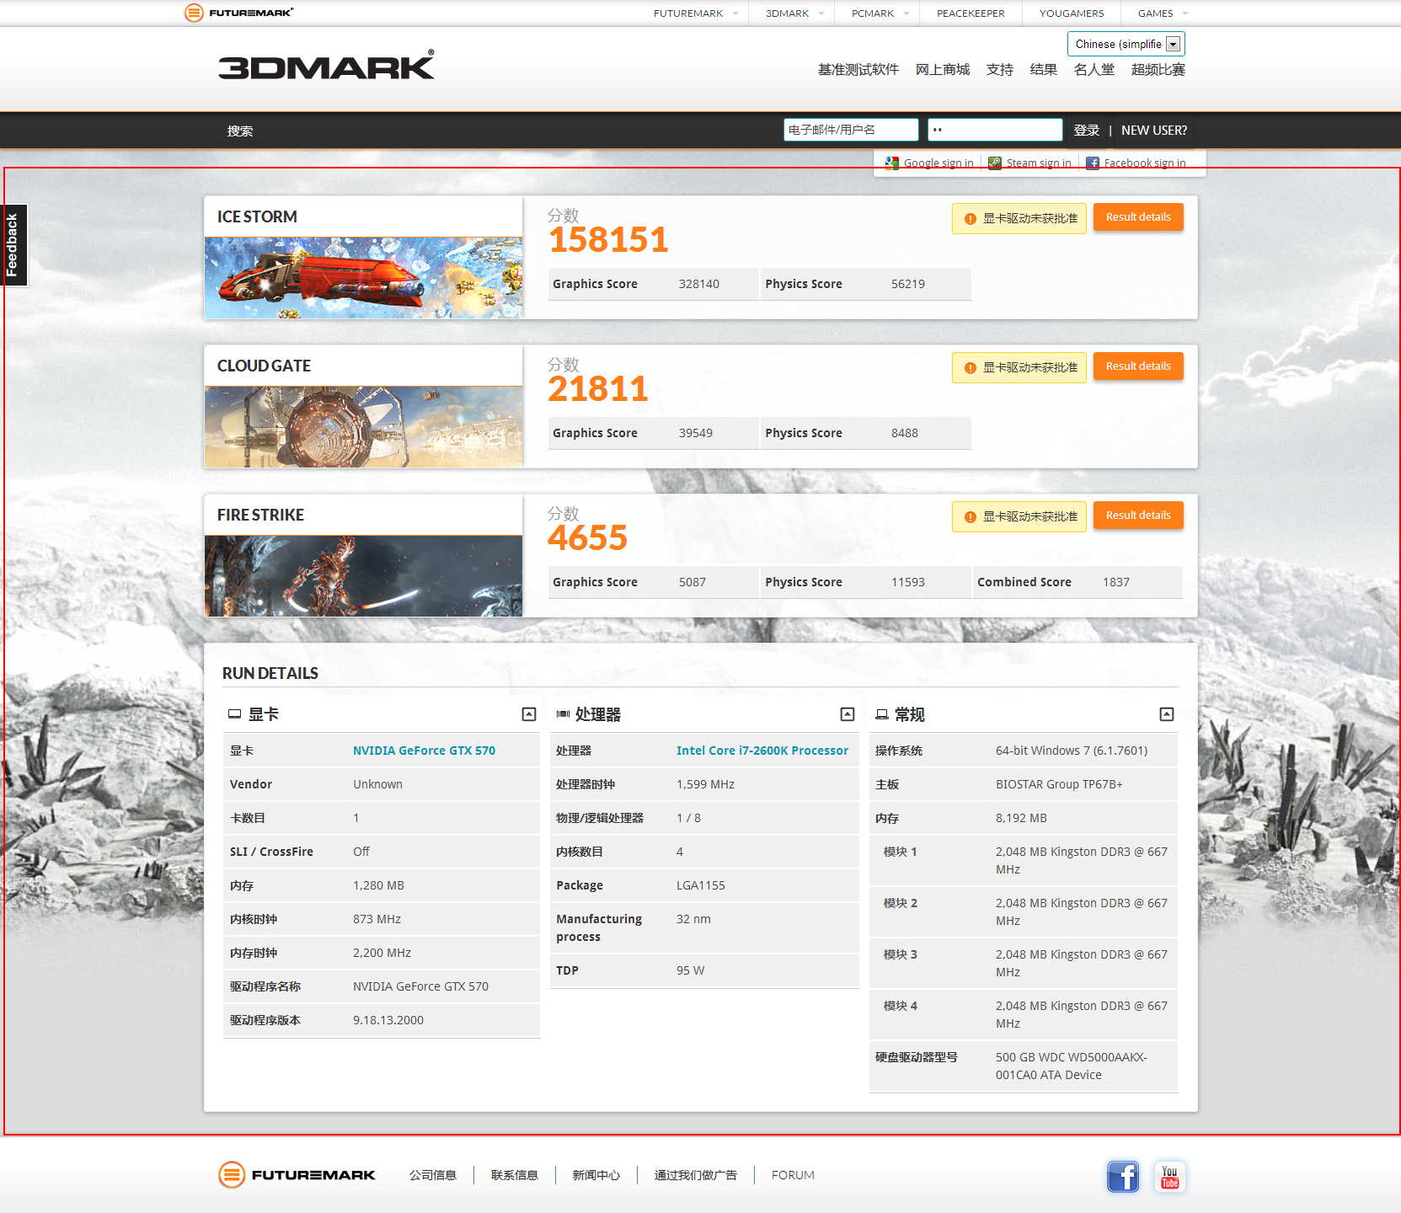Viewport: 1401px width, 1213px height.
Task: Click the Fire Strike driver warning badge
Action: (1019, 516)
